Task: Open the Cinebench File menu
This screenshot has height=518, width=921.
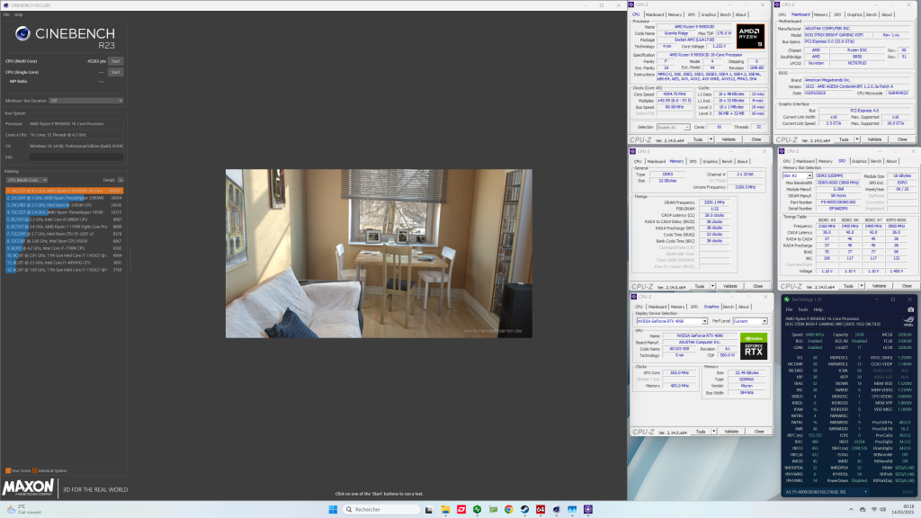Action: [x=6, y=14]
